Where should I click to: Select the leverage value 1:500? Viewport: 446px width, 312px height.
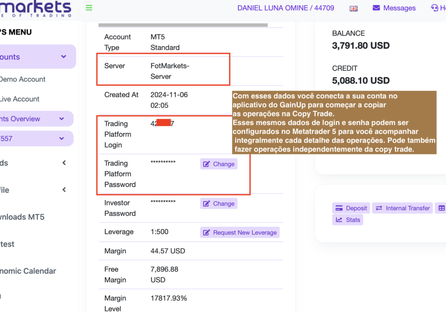159,231
